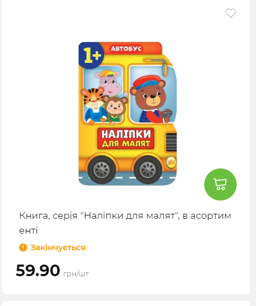Add the sticker book to cart
This screenshot has height=306, width=256.
tap(220, 184)
